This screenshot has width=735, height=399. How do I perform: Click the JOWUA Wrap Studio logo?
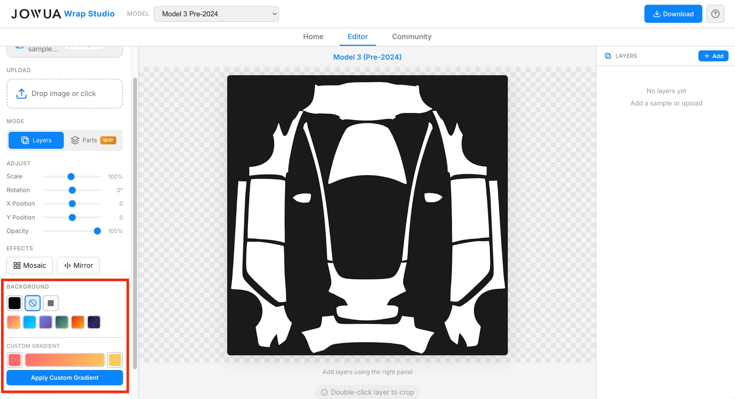tap(63, 14)
